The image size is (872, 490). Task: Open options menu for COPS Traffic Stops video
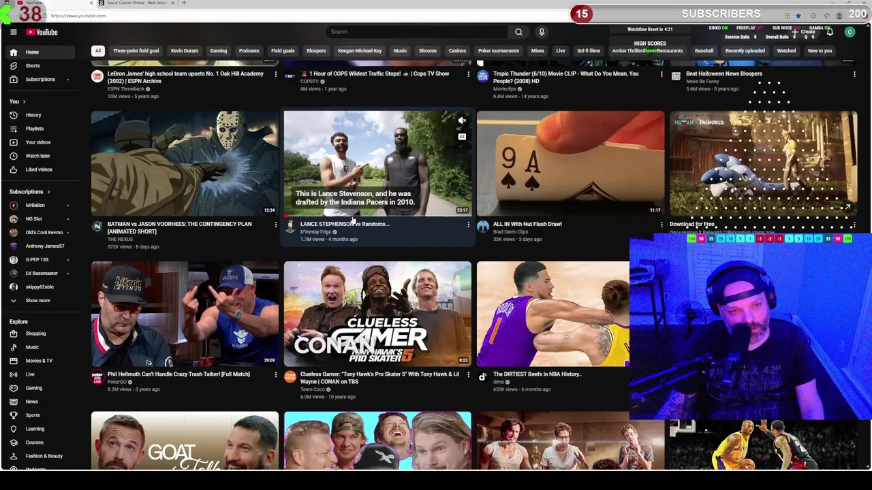(468, 74)
